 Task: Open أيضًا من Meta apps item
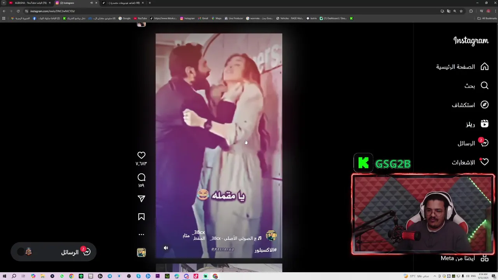coord(465,258)
